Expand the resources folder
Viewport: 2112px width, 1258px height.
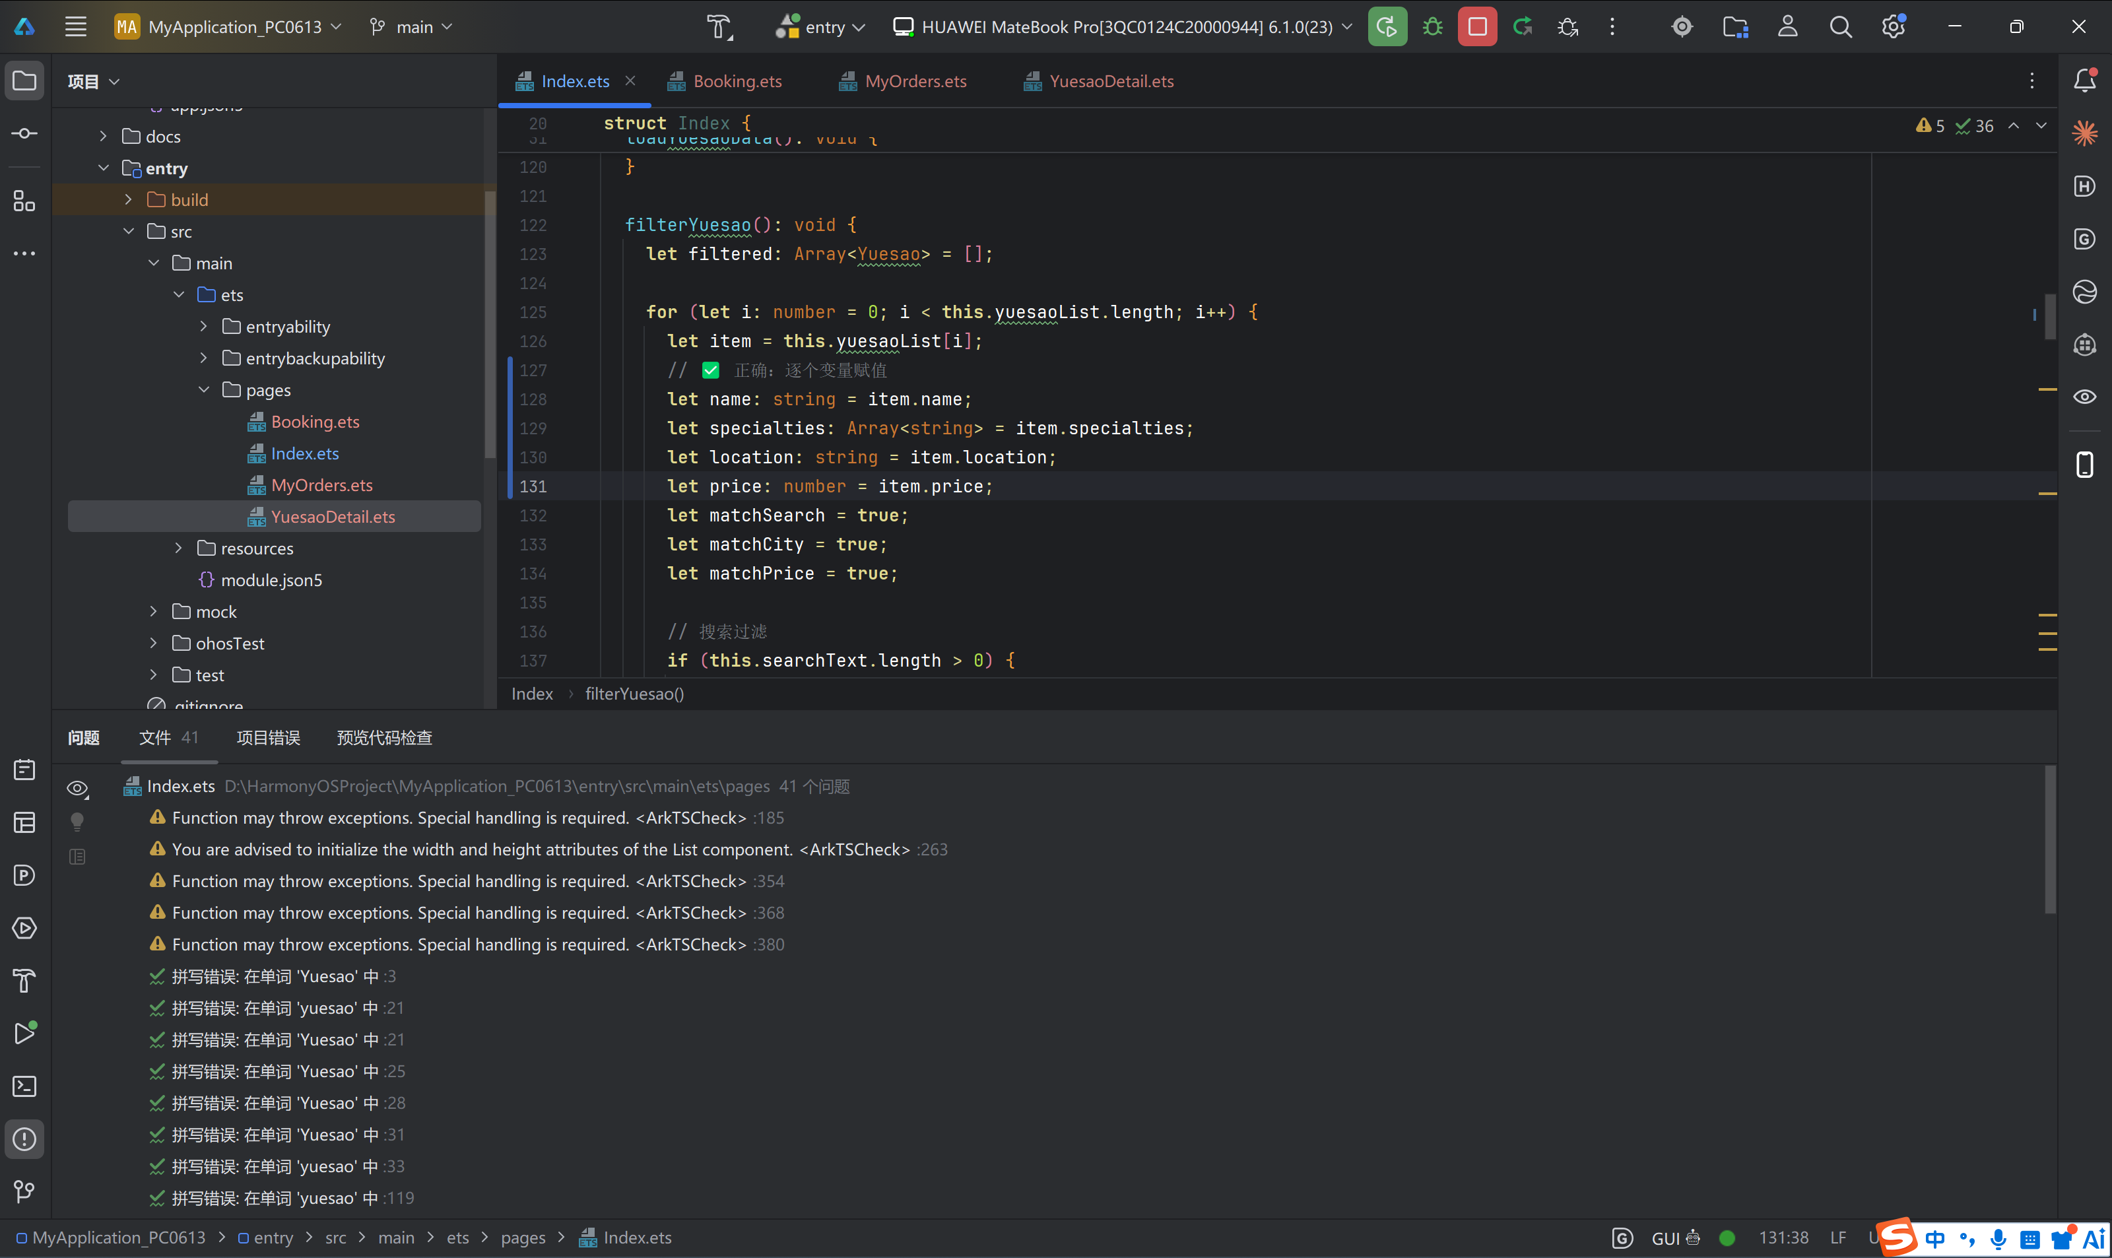point(178,548)
